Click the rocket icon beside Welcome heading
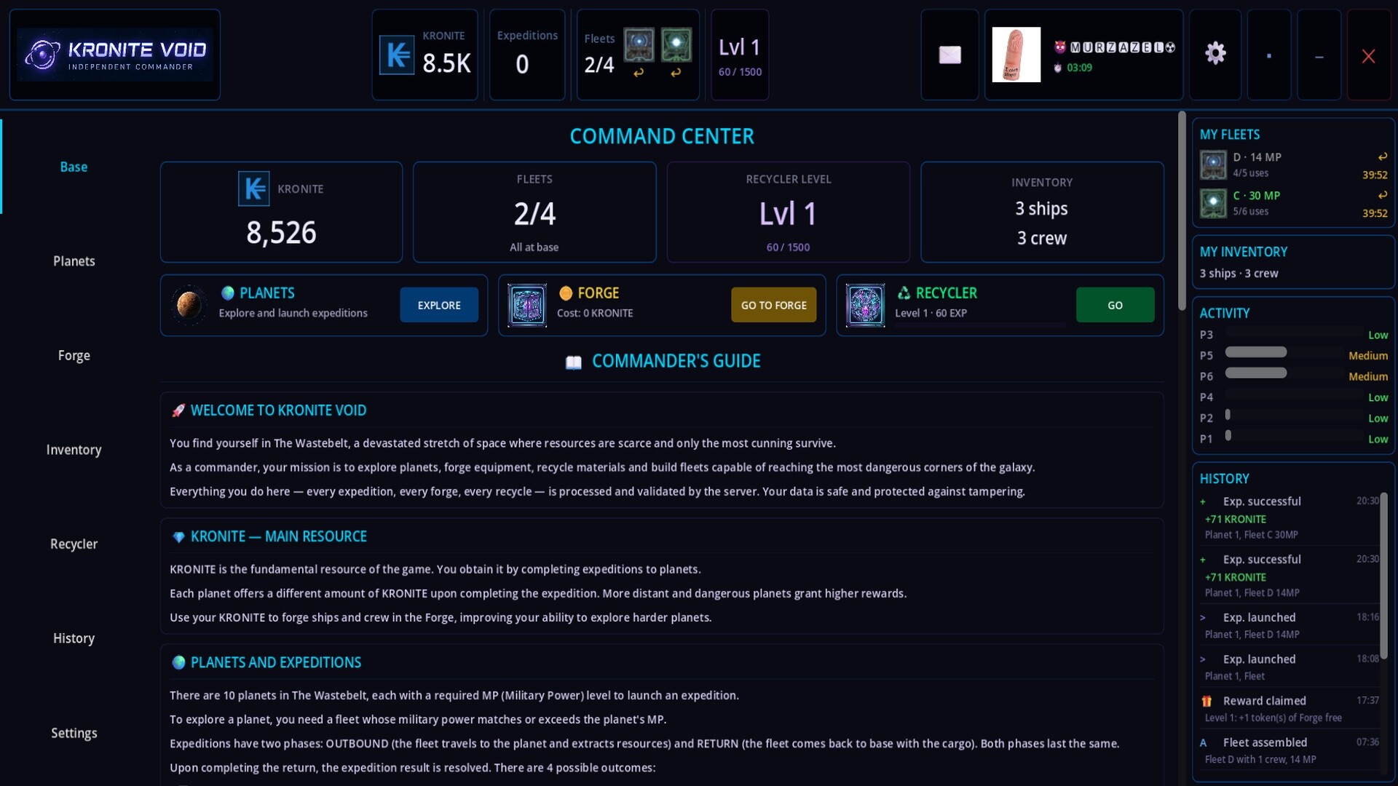The height and width of the screenshot is (786, 1398). pyautogui.click(x=178, y=410)
